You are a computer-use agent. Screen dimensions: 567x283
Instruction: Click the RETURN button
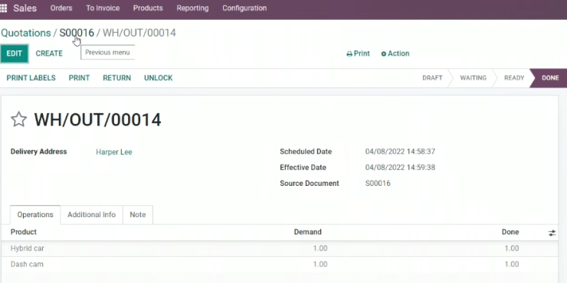click(116, 78)
